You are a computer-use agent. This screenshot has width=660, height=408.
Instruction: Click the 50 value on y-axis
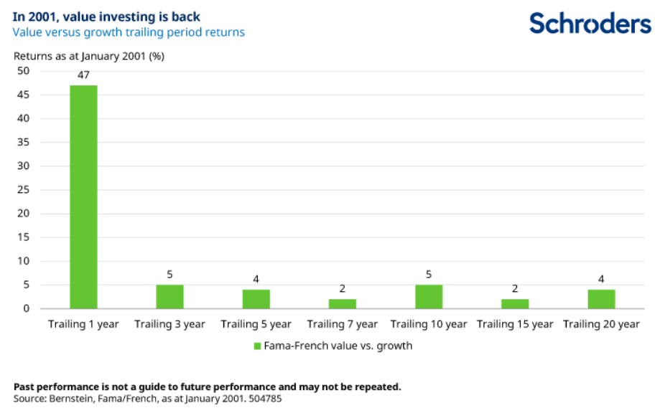click(x=24, y=71)
